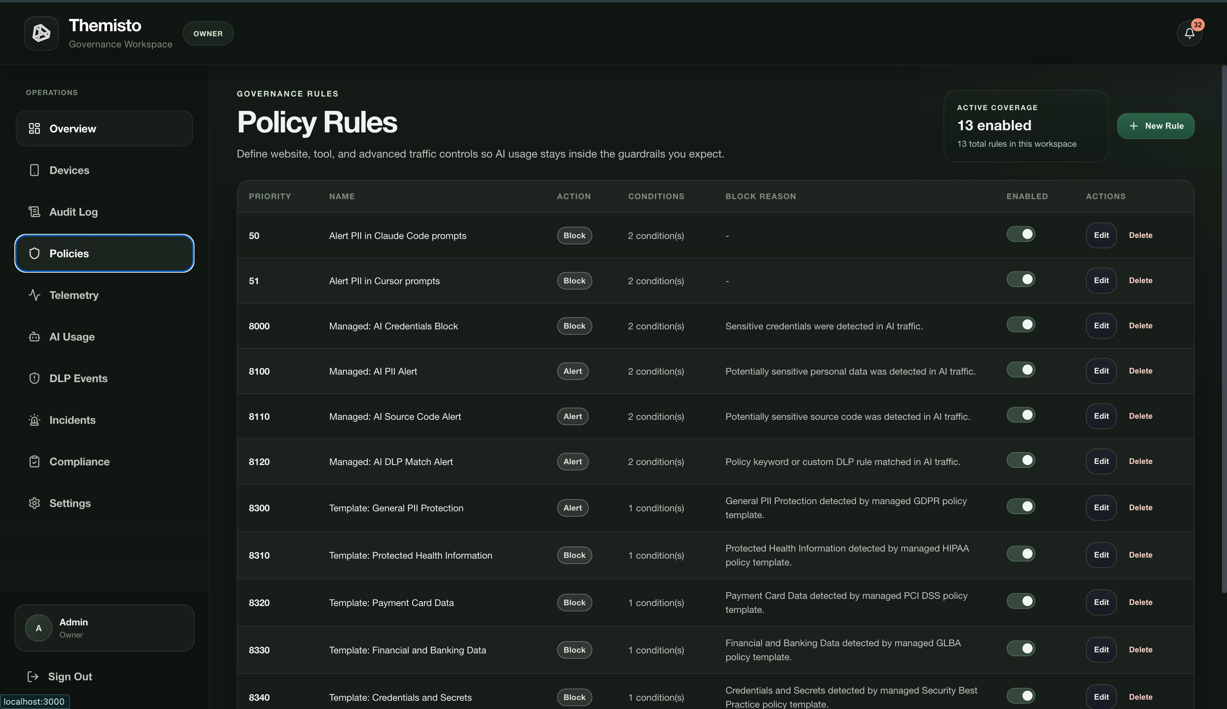1227x709 pixels.
Task: Edit Managed: AI Source Code Alert
Action: [x=1101, y=416]
